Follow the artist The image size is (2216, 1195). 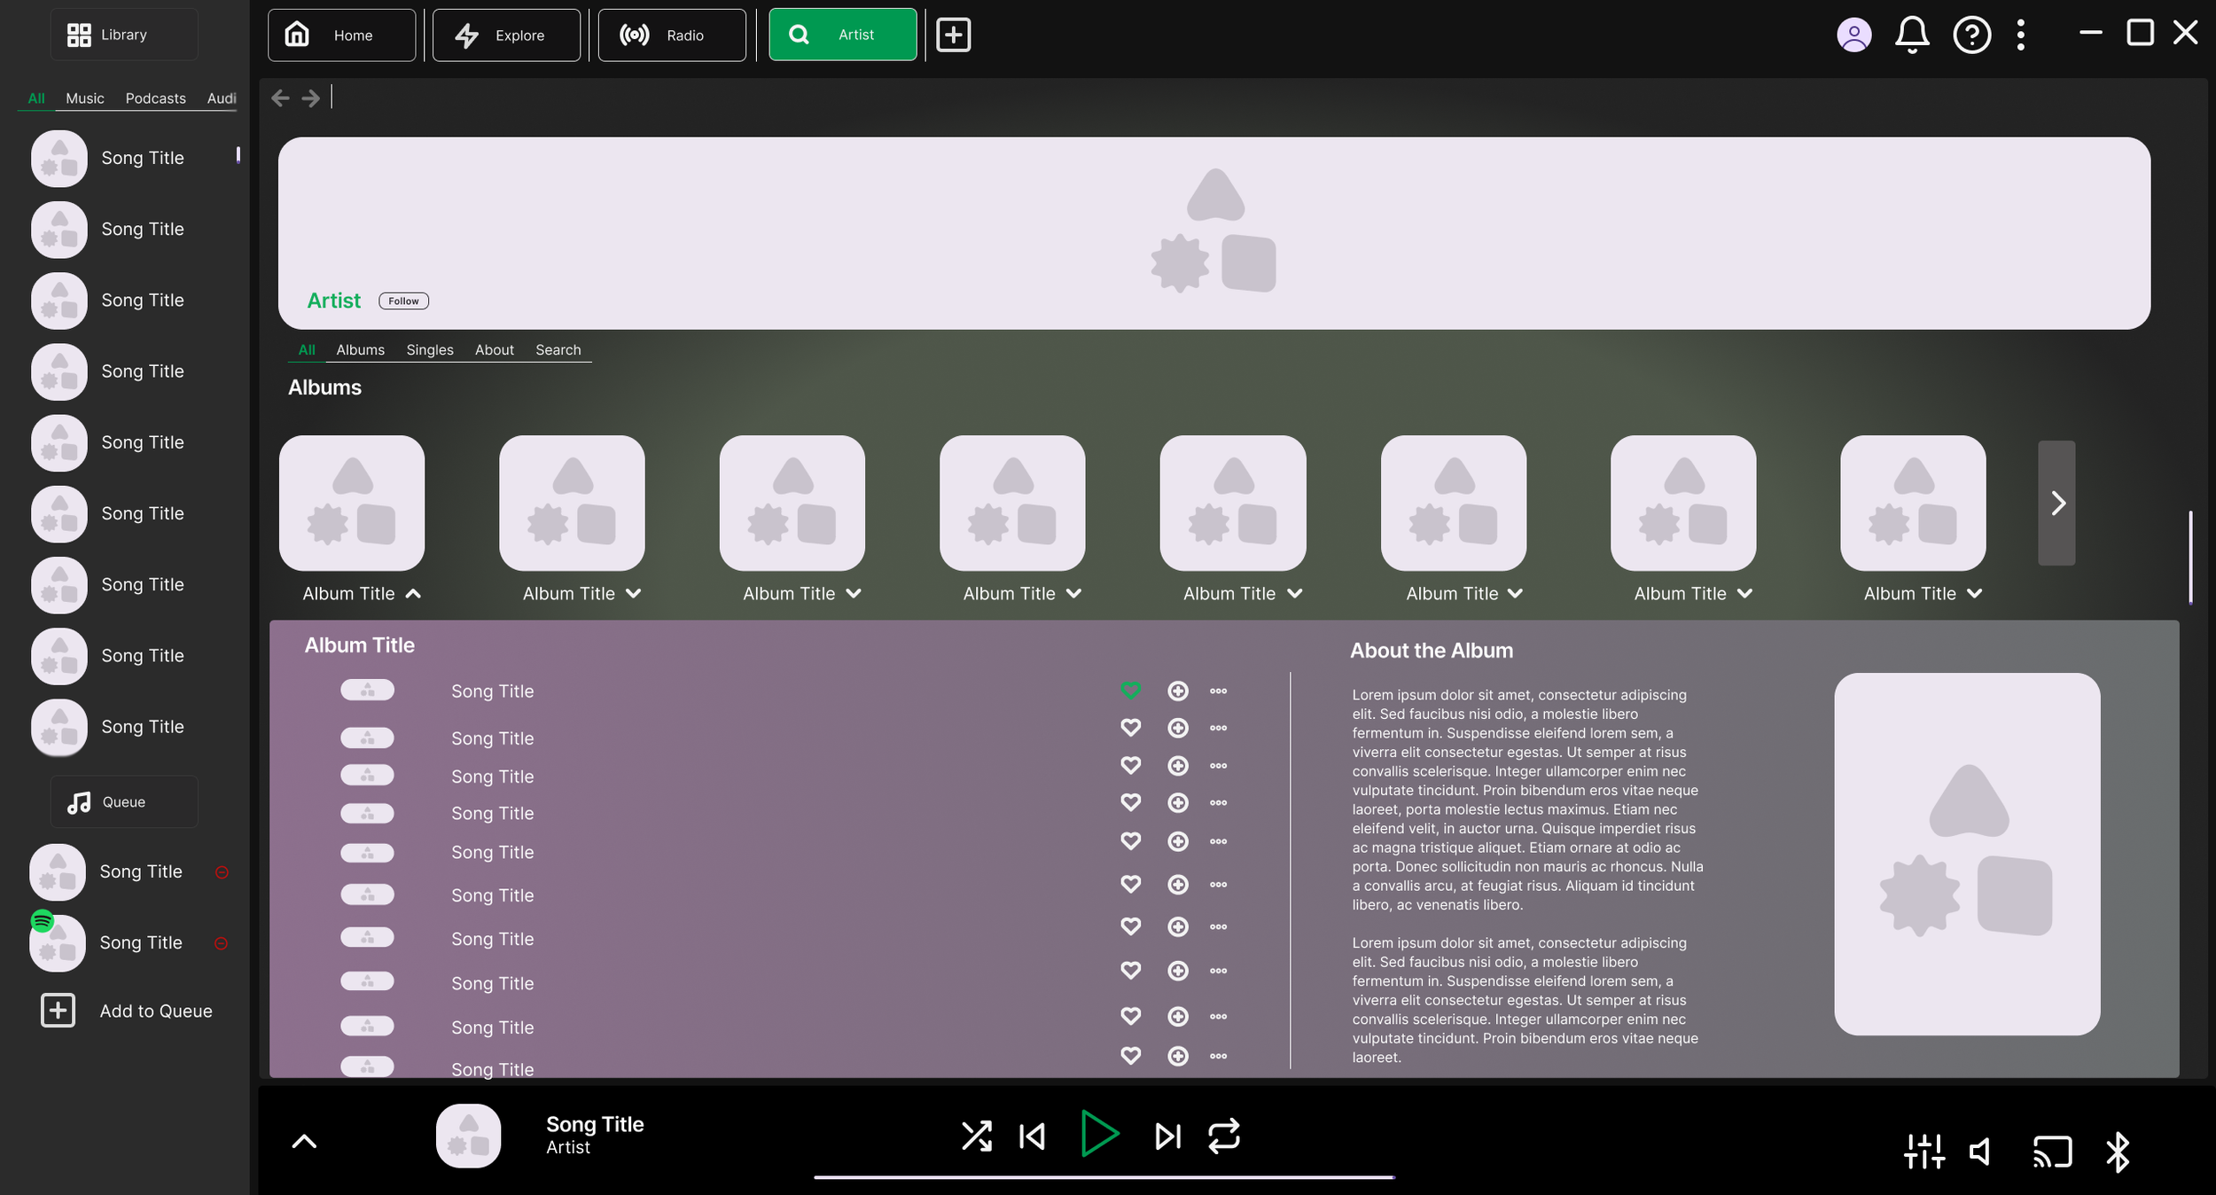[403, 301]
